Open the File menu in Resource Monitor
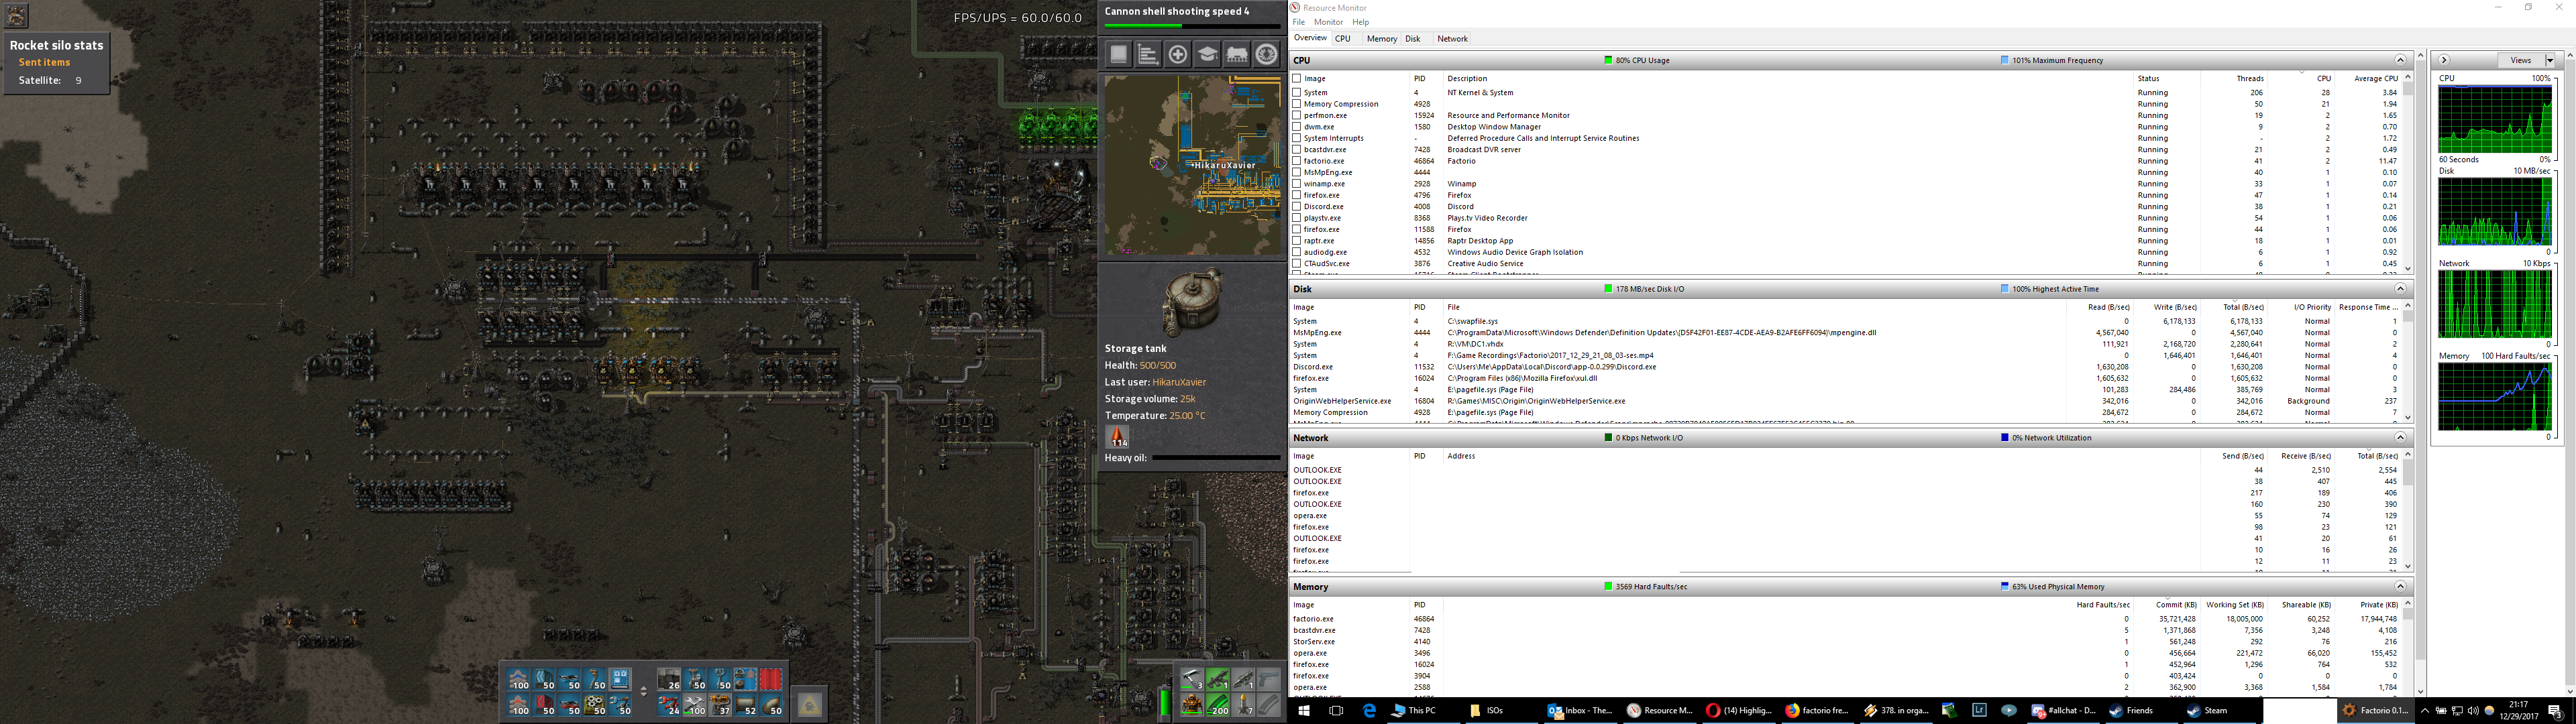The width and height of the screenshot is (2576, 724). tap(1298, 22)
